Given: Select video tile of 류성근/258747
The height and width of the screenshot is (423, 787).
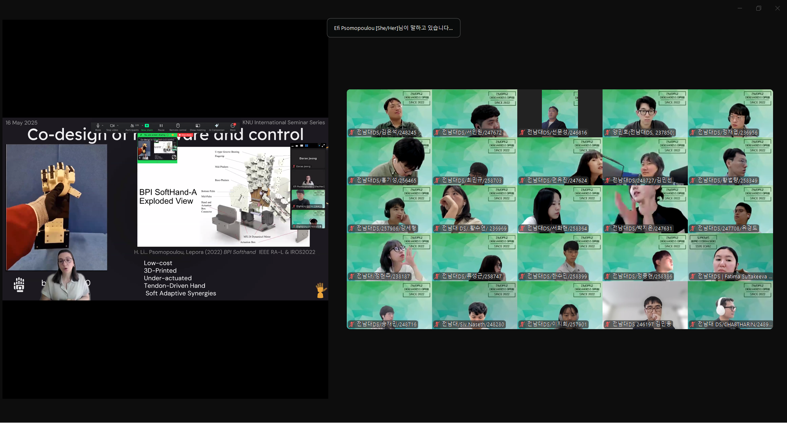Looking at the screenshot, I should point(475,257).
